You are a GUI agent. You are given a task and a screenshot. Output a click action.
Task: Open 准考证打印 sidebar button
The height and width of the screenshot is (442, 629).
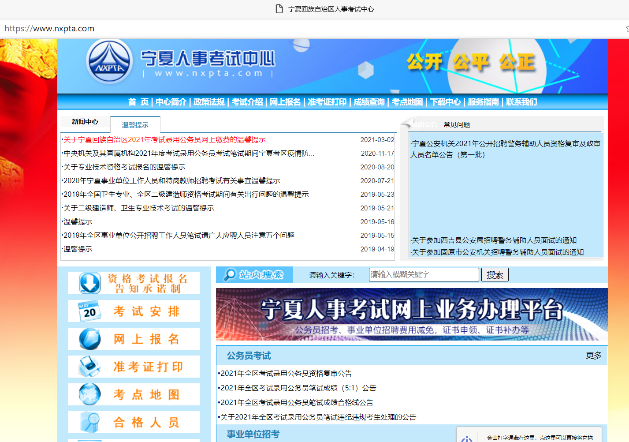click(134, 367)
